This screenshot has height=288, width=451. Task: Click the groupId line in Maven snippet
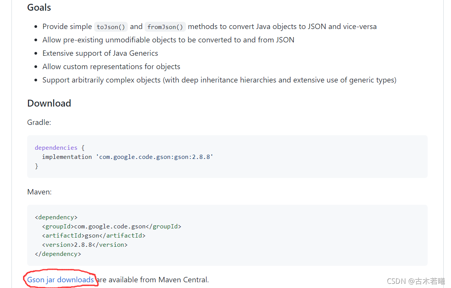(x=111, y=226)
